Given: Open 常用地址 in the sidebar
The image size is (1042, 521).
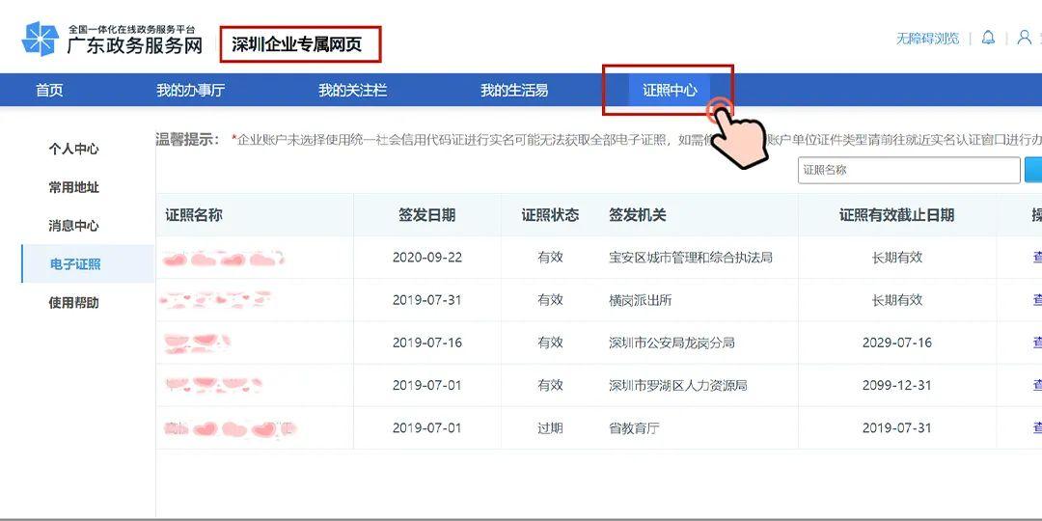Looking at the screenshot, I should tap(74, 187).
